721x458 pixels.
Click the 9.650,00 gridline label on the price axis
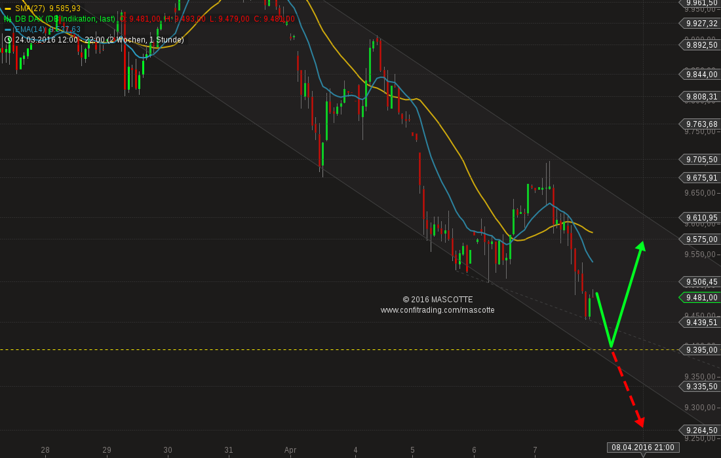coord(700,193)
